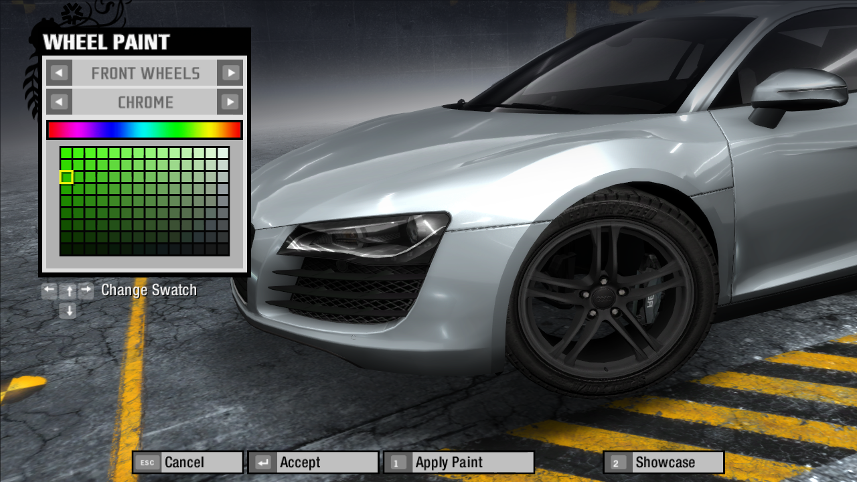
Task: Click the Enter key icon beside Accept
Action: click(264, 462)
